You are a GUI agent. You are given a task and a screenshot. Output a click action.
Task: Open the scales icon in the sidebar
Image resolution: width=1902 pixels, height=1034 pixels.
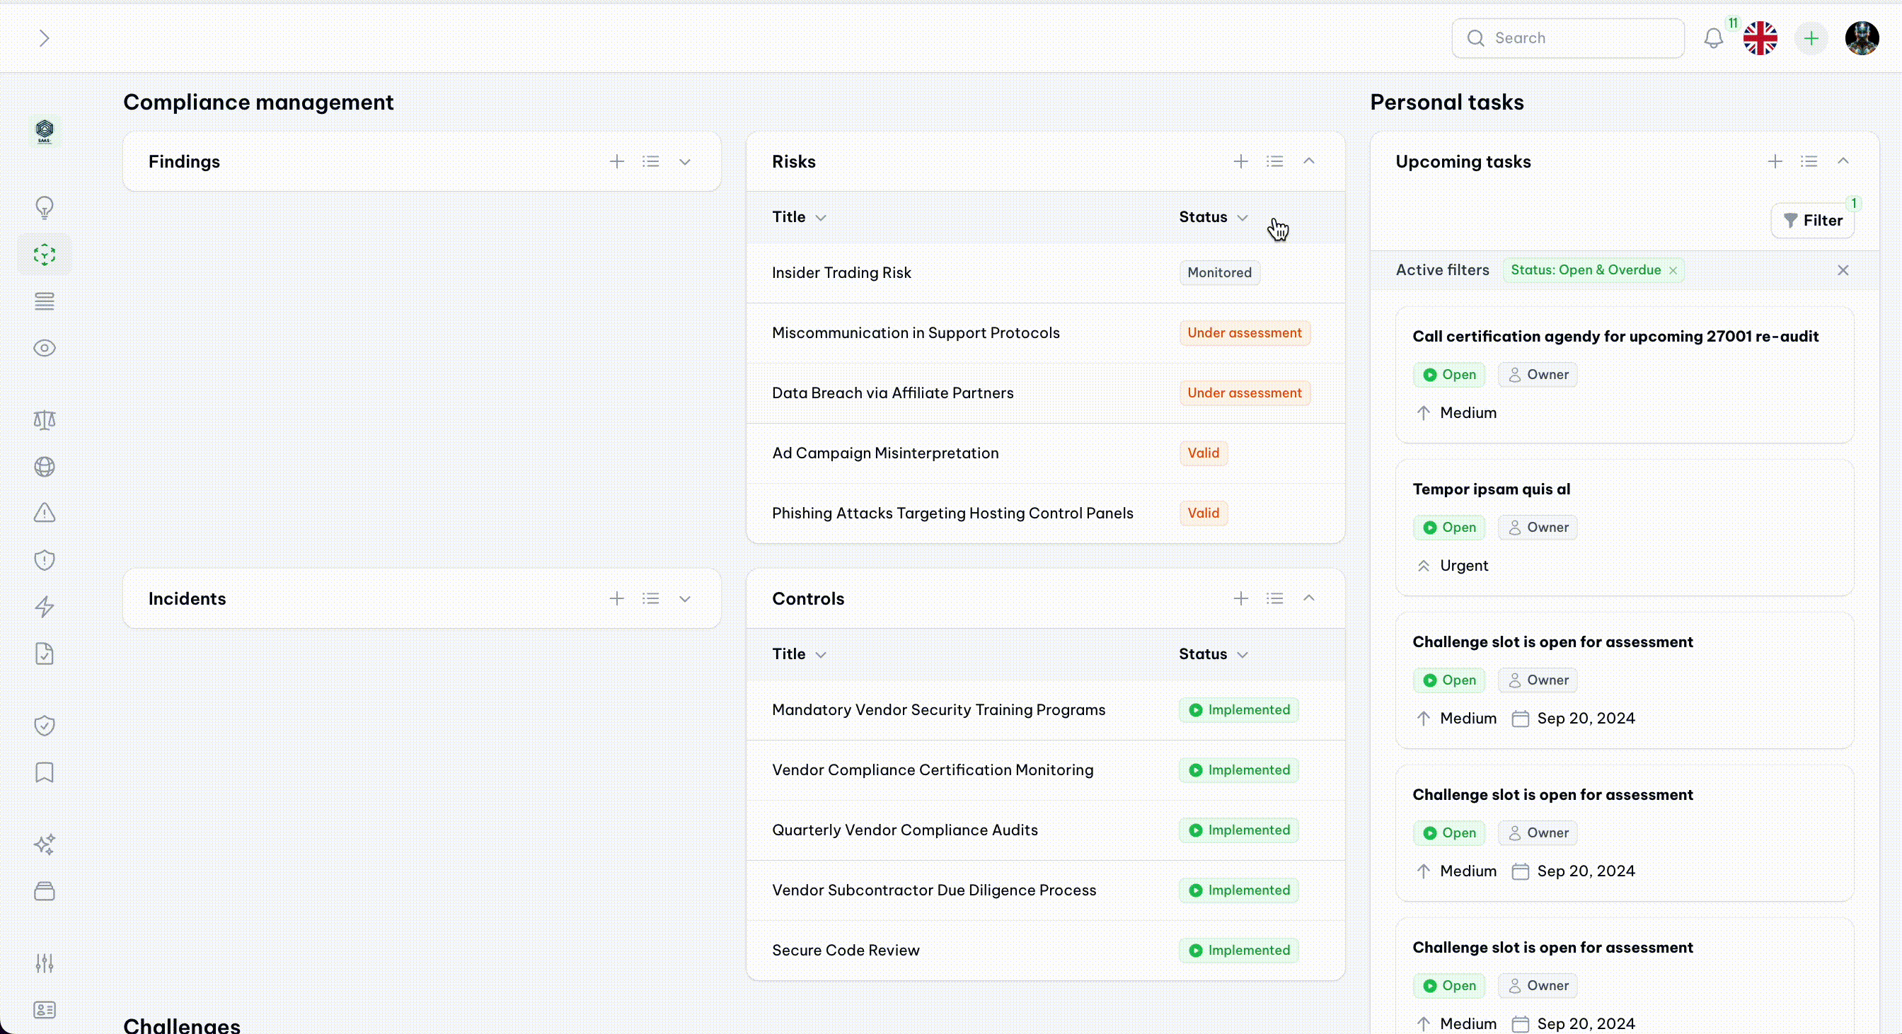coord(45,420)
